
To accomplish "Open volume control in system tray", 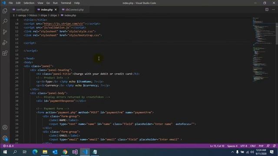I will pos(252,152).
